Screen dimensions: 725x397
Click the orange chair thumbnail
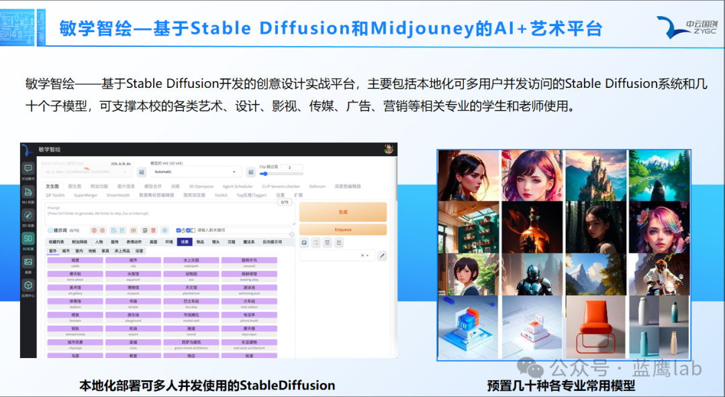596,327
